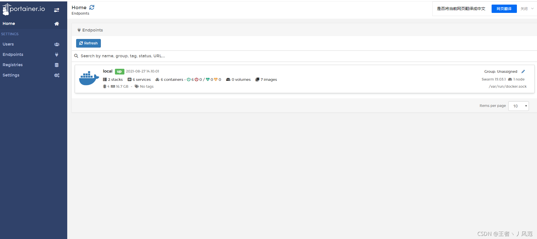Click the plug icon in Endpoints panel header
The height and width of the screenshot is (239, 537).
click(79, 30)
